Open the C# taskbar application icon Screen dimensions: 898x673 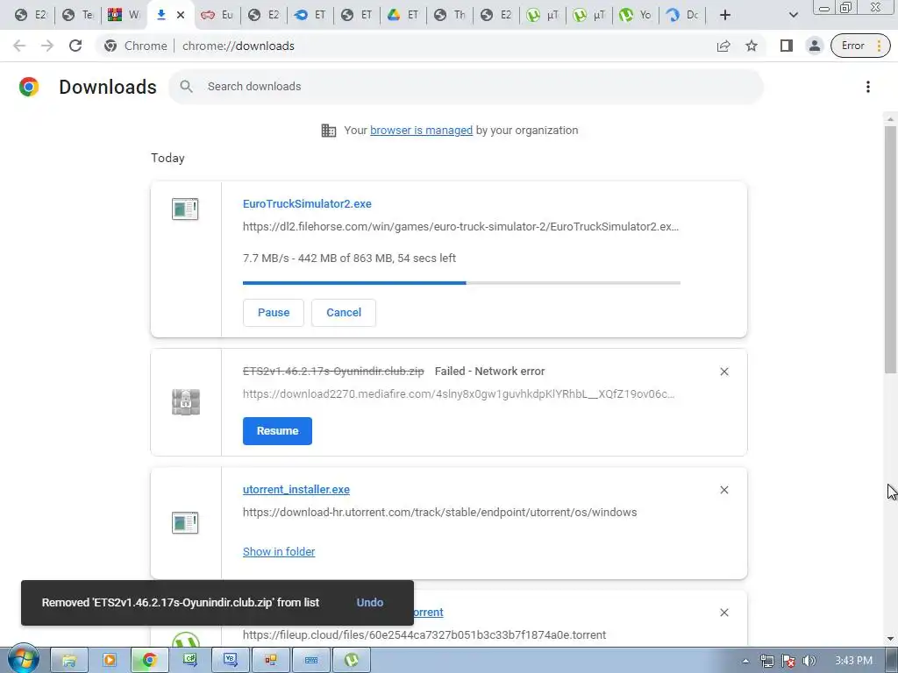click(x=190, y=661)
